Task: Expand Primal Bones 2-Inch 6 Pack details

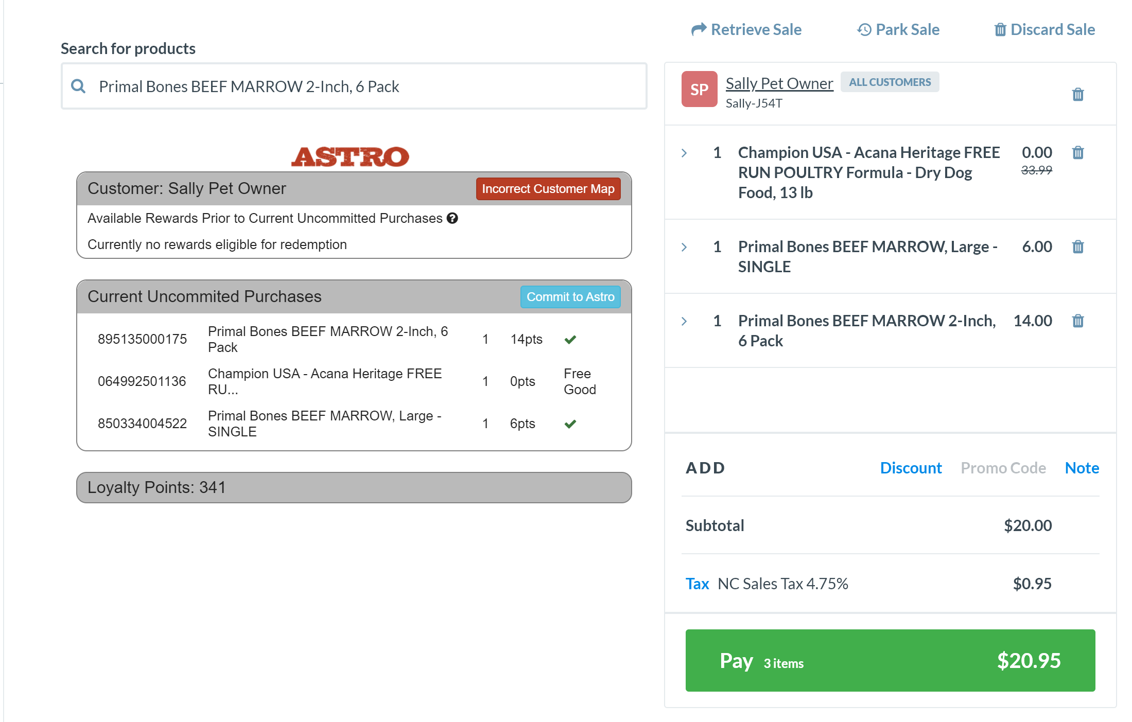Action: [684, 321]
